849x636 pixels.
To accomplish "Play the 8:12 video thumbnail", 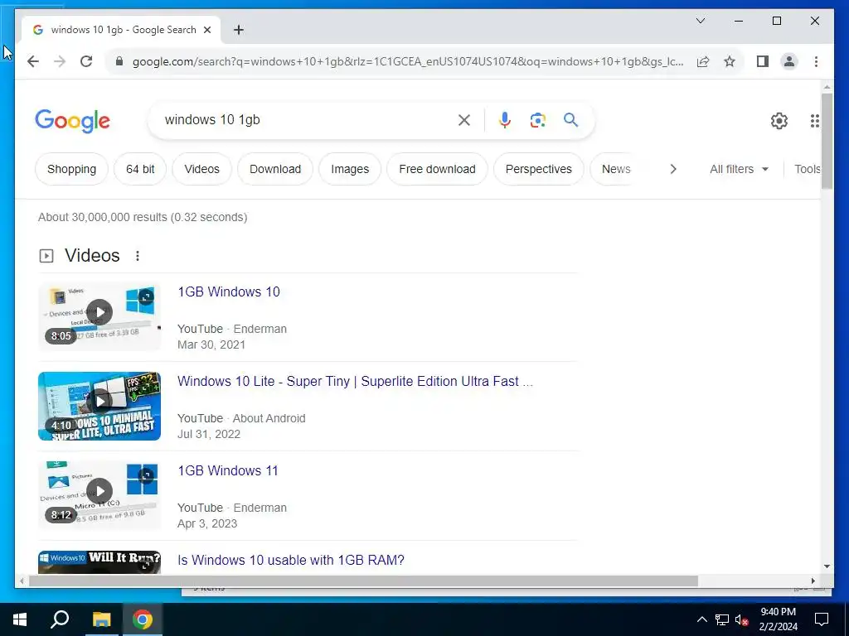I will point(99,495).
